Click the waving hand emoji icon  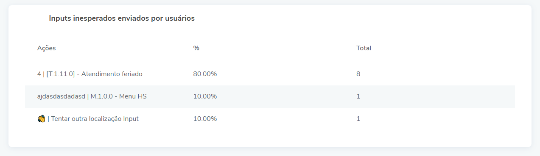point(41,119)
